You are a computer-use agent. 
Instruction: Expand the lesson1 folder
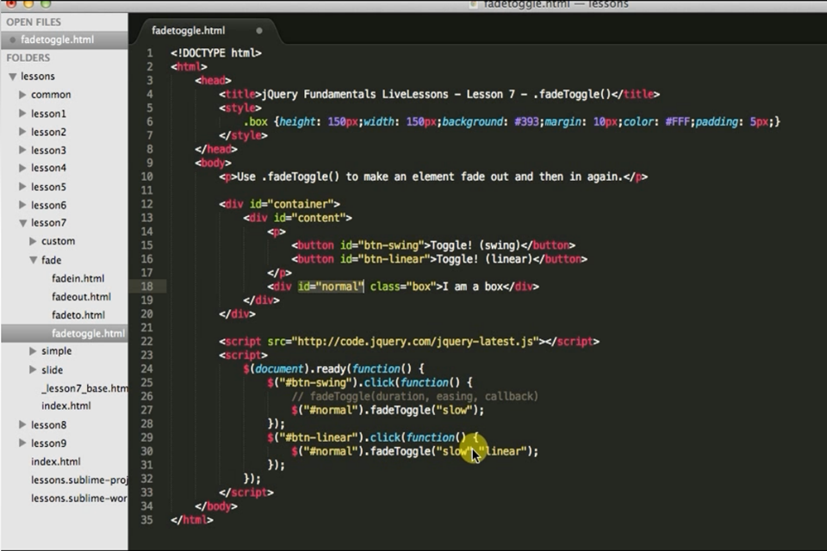tap(23, 114)
